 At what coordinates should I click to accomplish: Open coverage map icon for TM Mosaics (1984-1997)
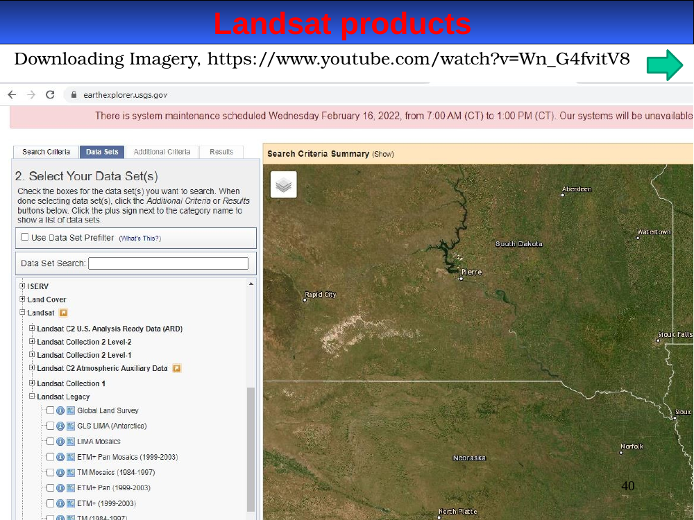click(71, 473)
